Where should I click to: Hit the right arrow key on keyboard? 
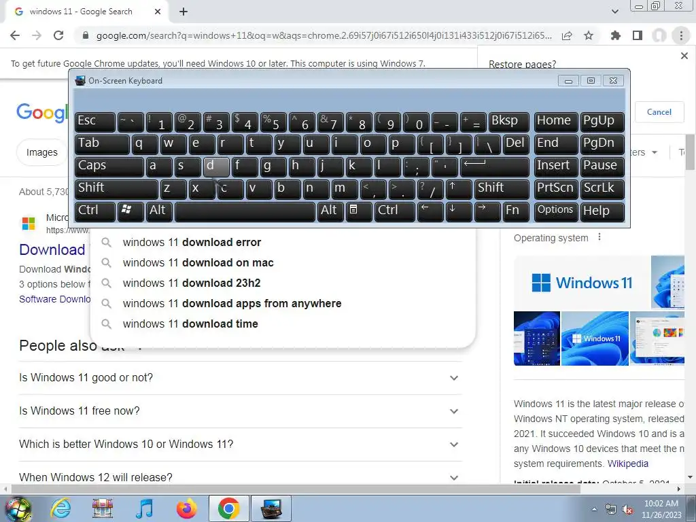(487, 211)
